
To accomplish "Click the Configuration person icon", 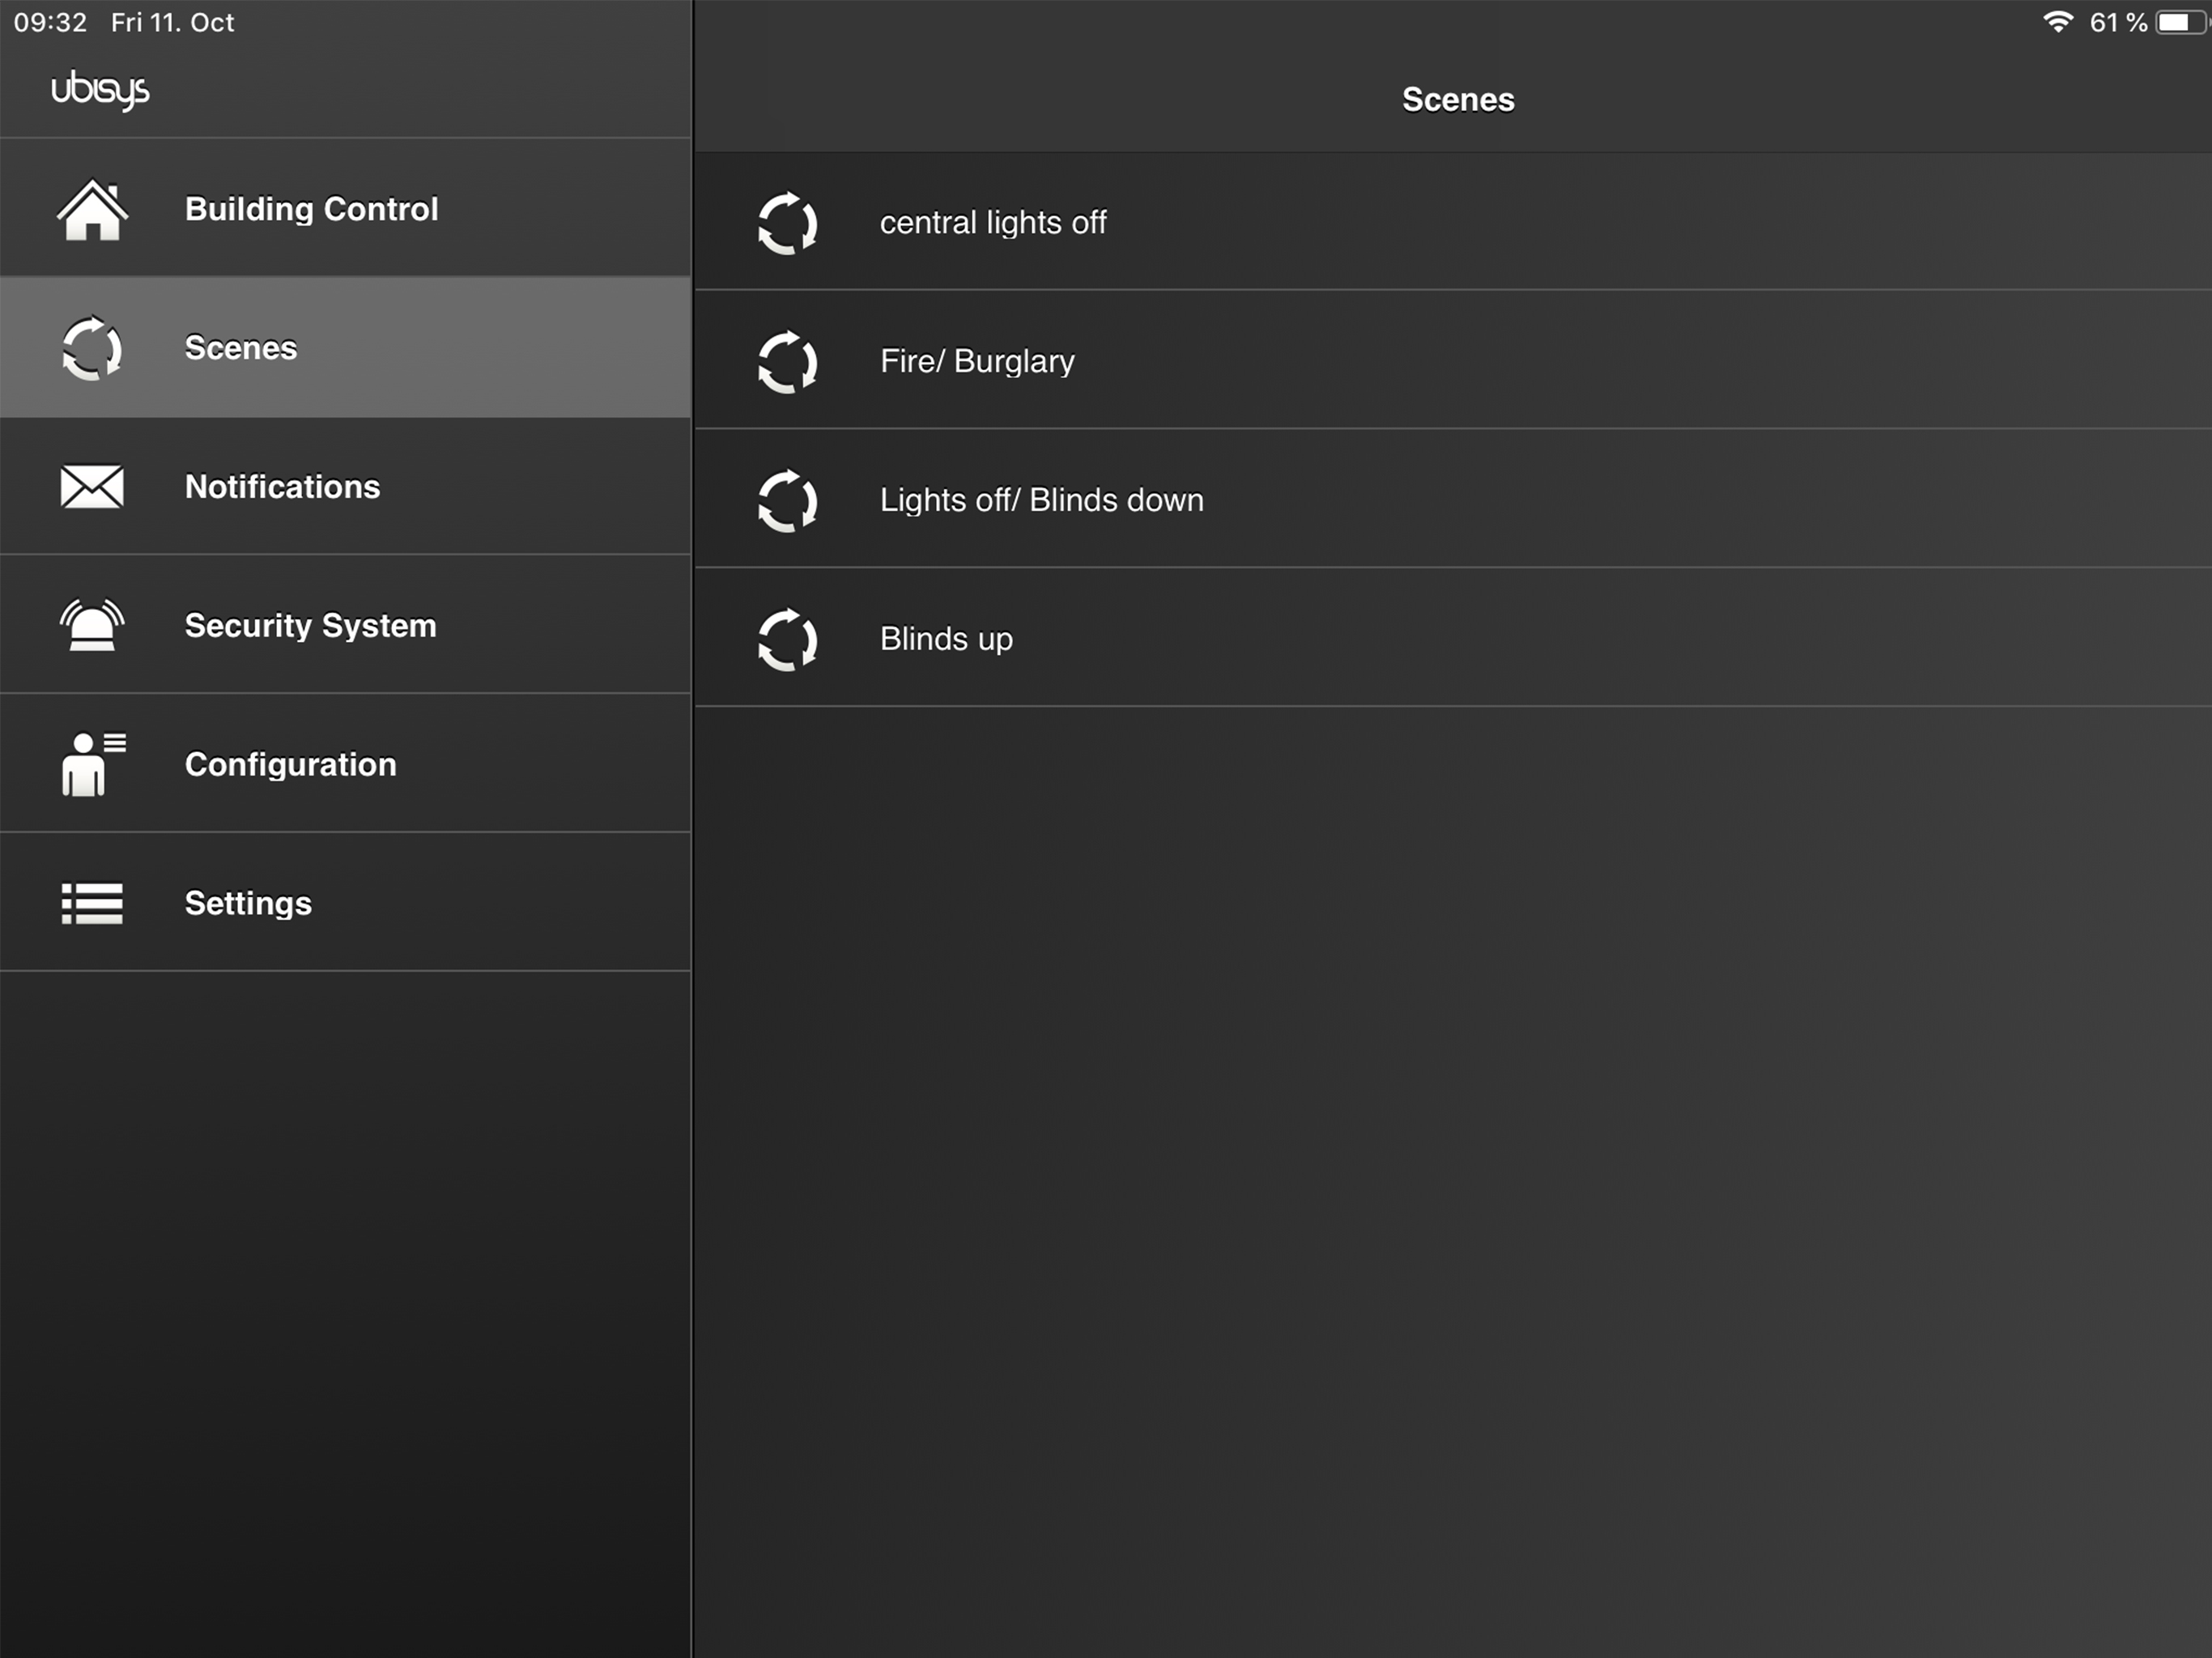I will pos(93,764).
